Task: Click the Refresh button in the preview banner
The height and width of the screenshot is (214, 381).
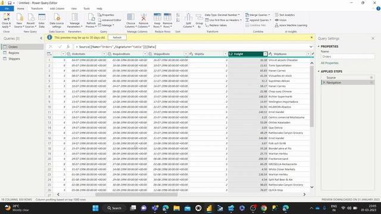Action: point(117,37)
